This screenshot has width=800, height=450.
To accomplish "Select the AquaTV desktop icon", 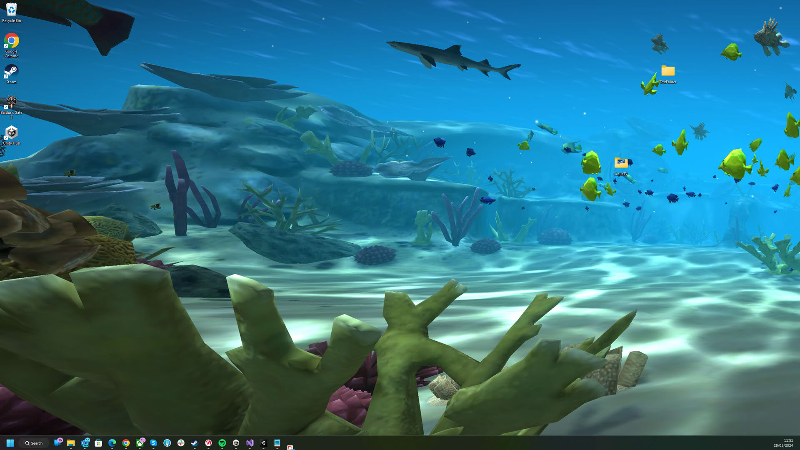I will tap(621, 167).
